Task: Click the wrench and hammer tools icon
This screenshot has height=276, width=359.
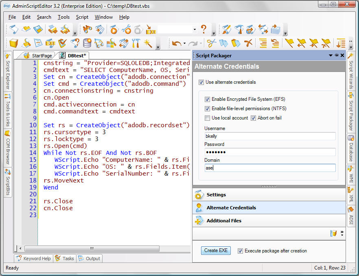Action: (x=136, y=43)
